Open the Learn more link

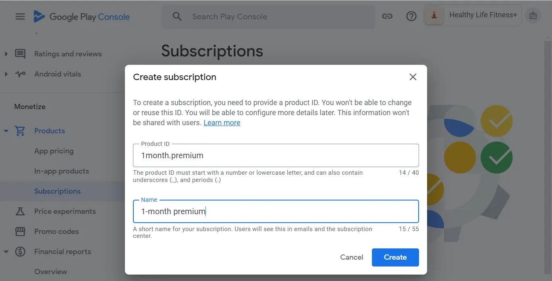pyautogui.click(x=222, y=122)
